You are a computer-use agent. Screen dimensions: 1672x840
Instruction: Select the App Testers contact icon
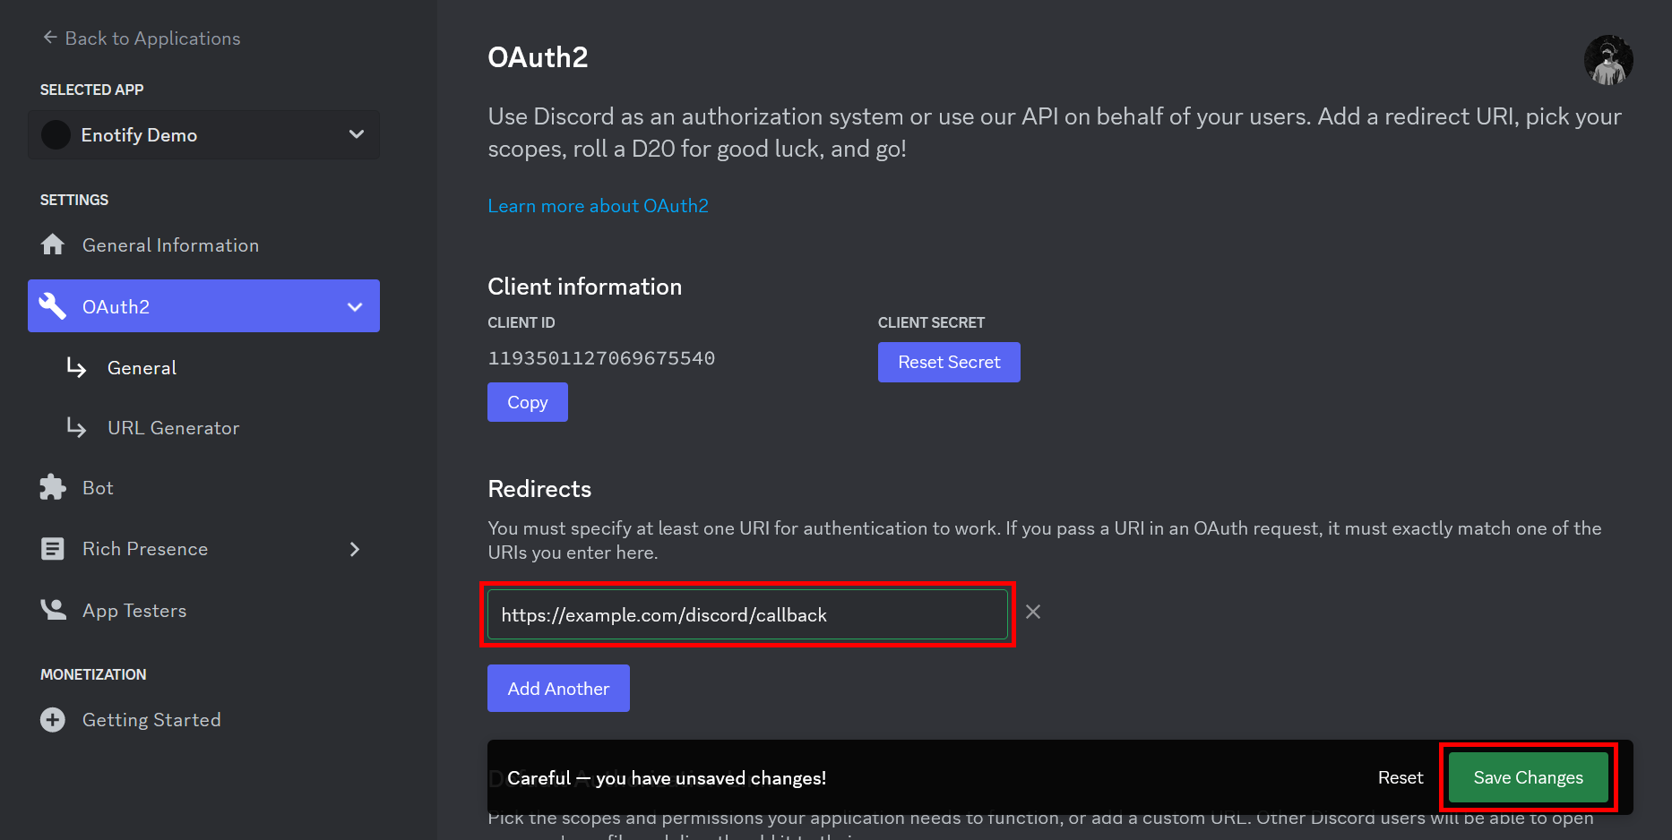coord(53,610)
